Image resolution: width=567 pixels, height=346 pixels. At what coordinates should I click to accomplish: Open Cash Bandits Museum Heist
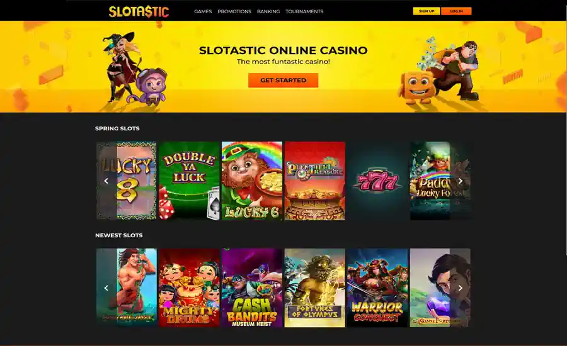tap(252, 288)
